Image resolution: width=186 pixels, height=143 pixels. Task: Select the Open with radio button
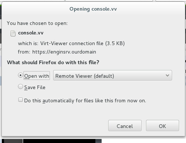click(x=21, y=75)
